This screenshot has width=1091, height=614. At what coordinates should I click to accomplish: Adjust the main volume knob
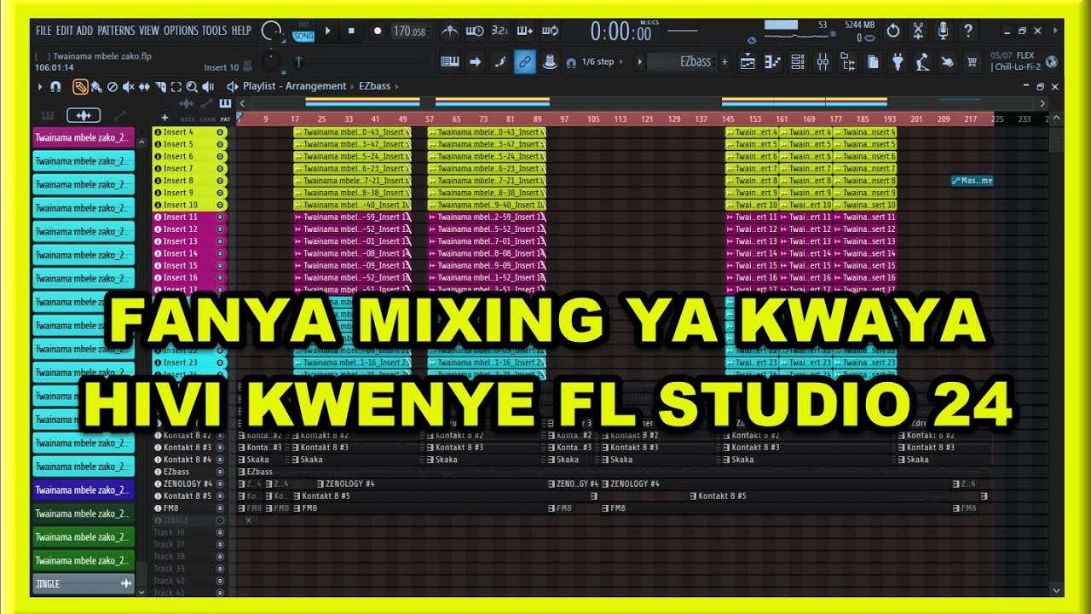[272, 31]
